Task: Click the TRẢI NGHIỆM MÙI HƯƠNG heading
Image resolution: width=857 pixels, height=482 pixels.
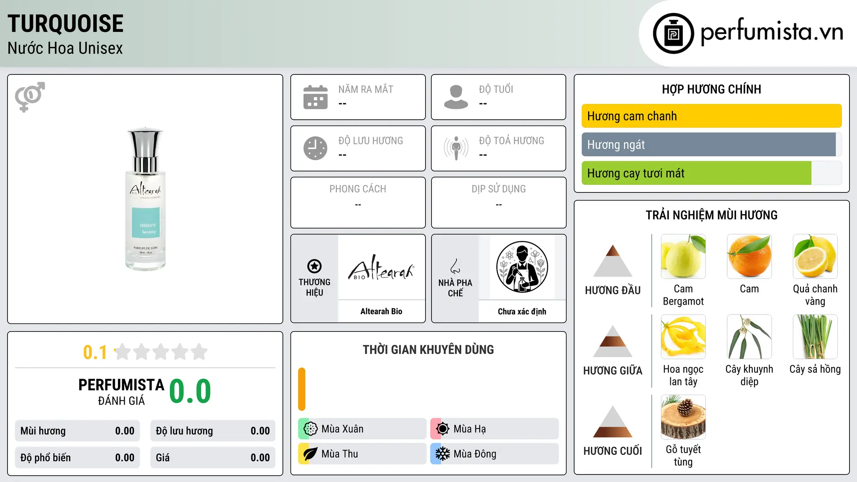Action: point(711,215)
